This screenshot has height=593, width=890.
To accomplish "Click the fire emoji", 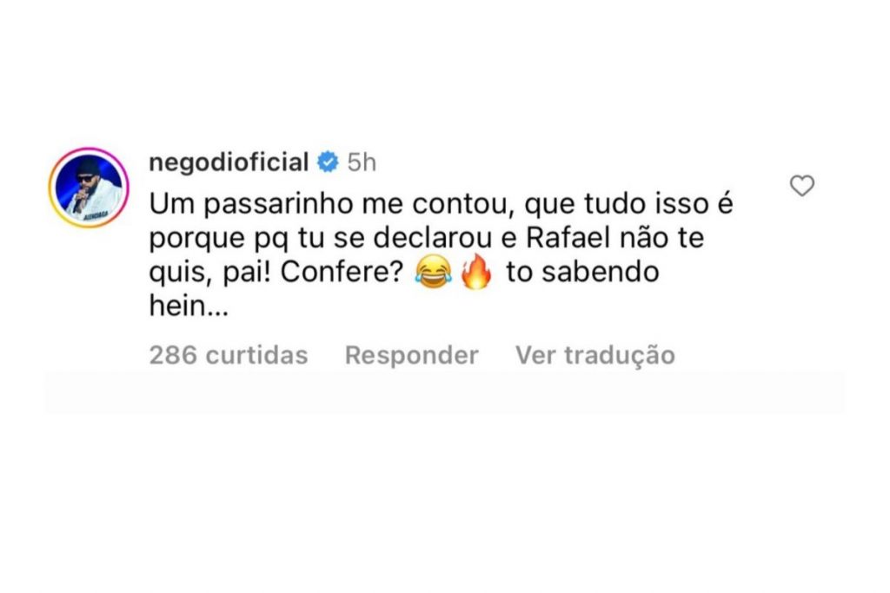I will [x=475, y=273].
